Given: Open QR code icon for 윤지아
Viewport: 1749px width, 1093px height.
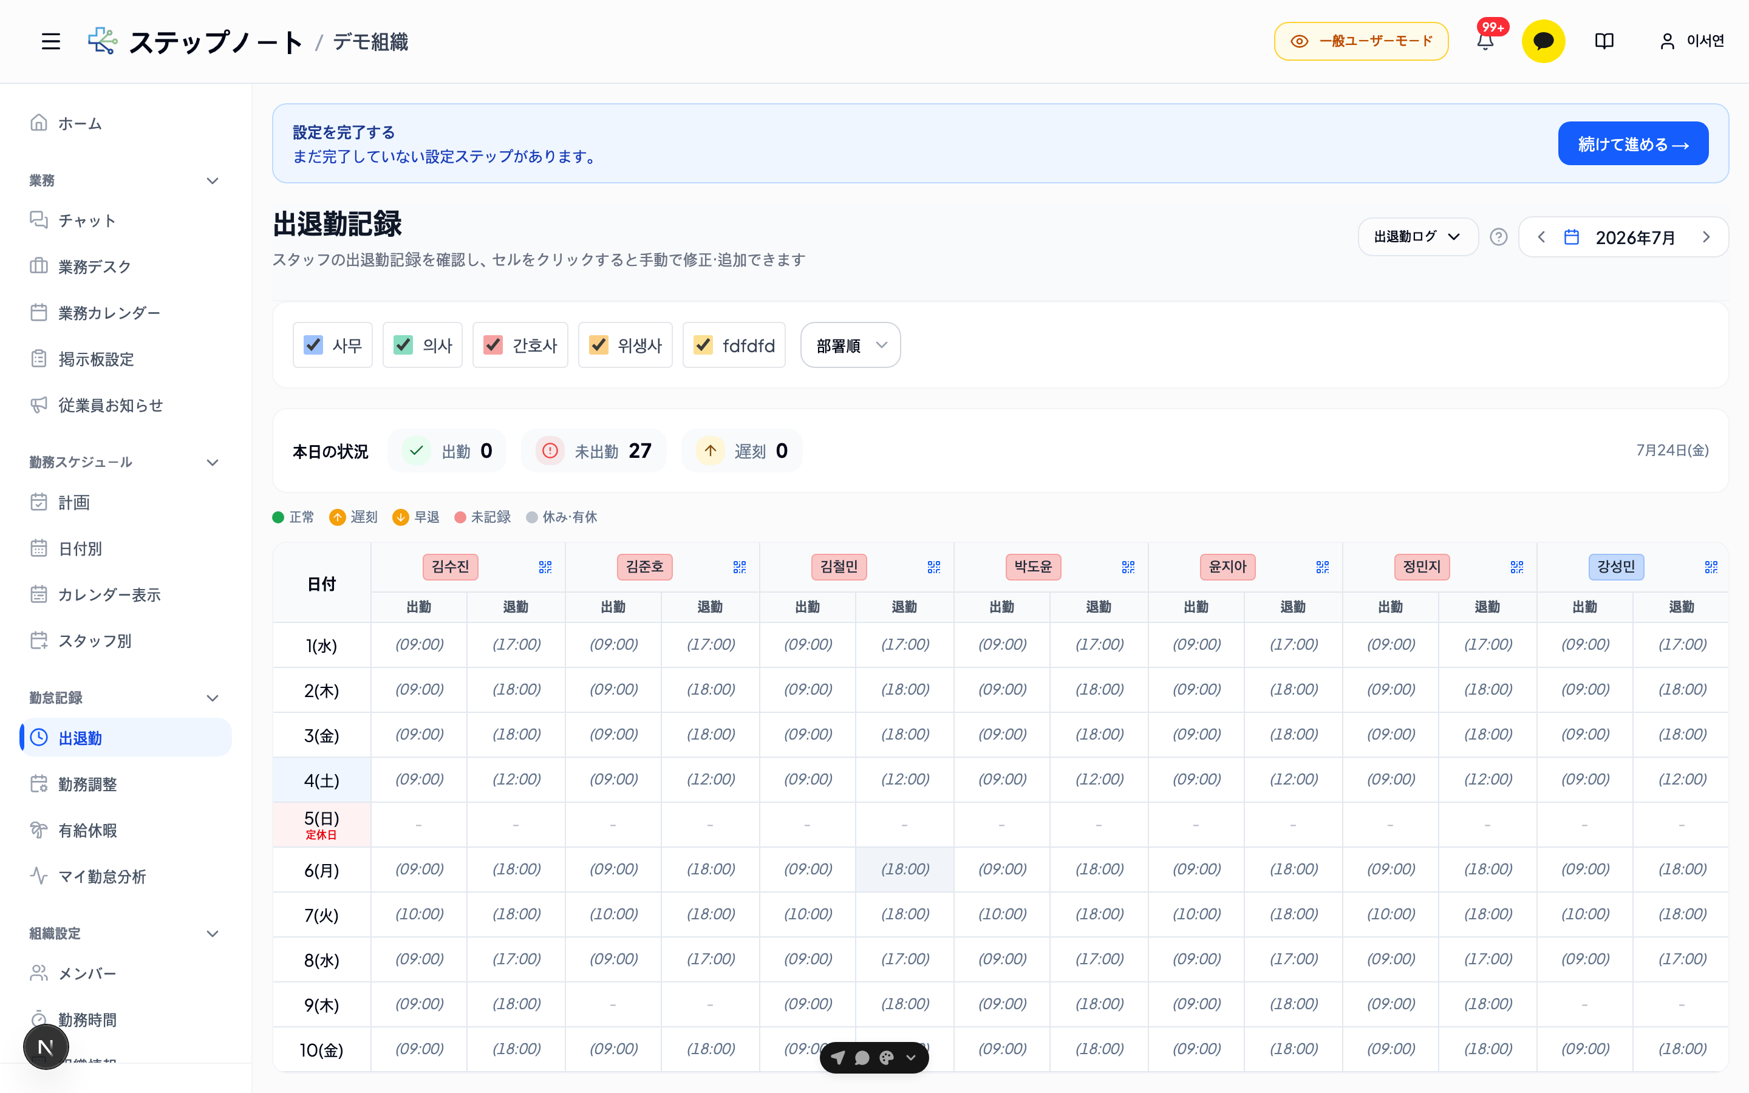Looking at the screenshot, I should tap(1323, 567).
